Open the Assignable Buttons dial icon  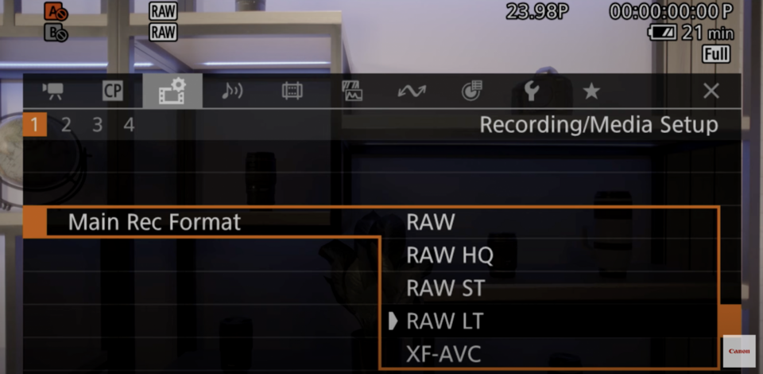471,91
